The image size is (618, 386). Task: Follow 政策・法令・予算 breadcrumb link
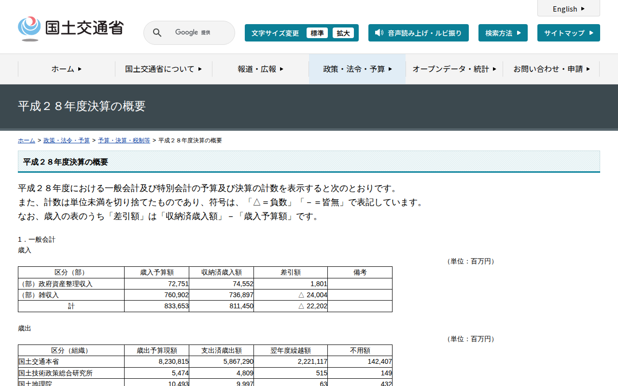[x=66, y=140]
